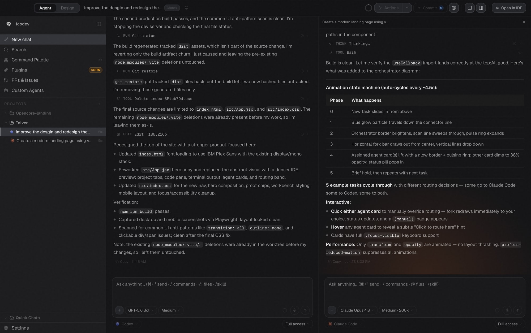
Task: Click the Actions run button
Action: [x=388, y=8]
